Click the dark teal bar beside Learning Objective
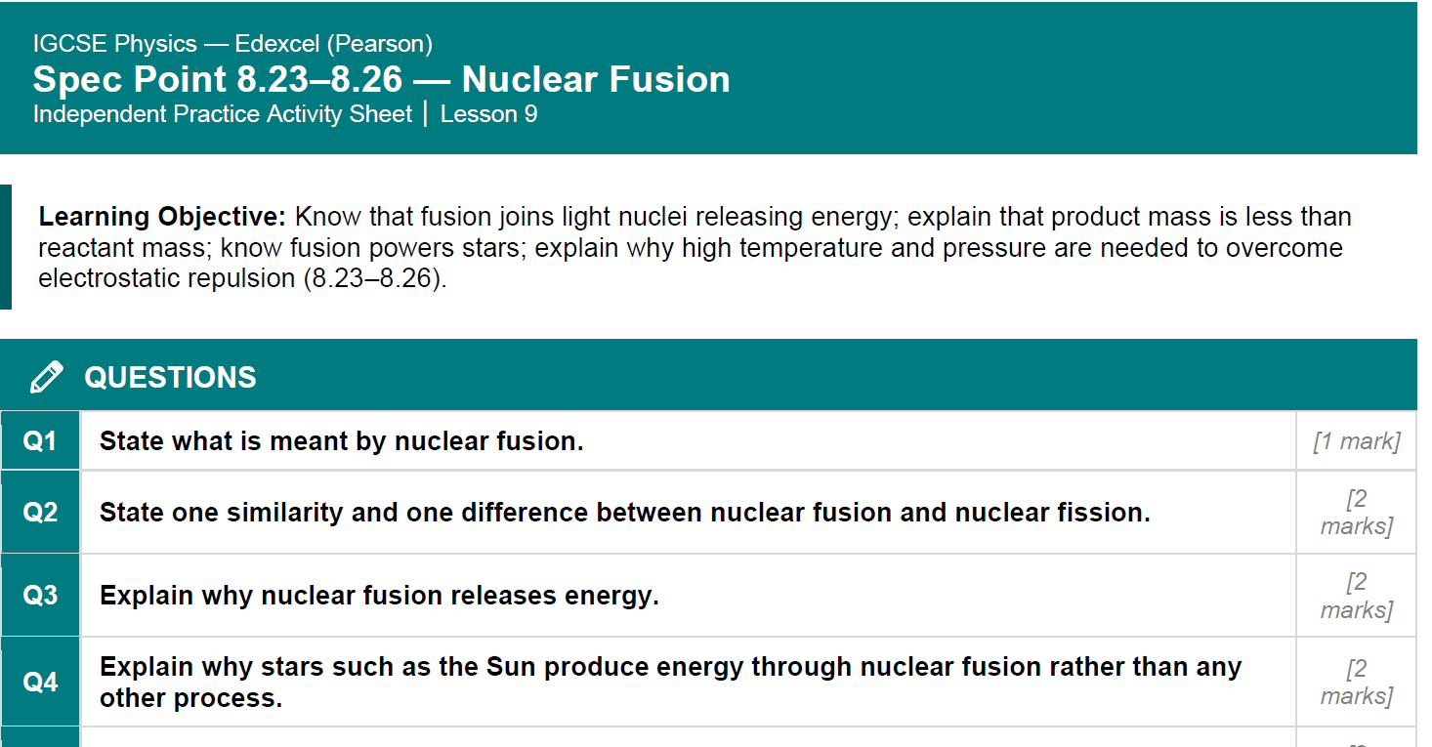1432x747 pixels. click(6, 247)
